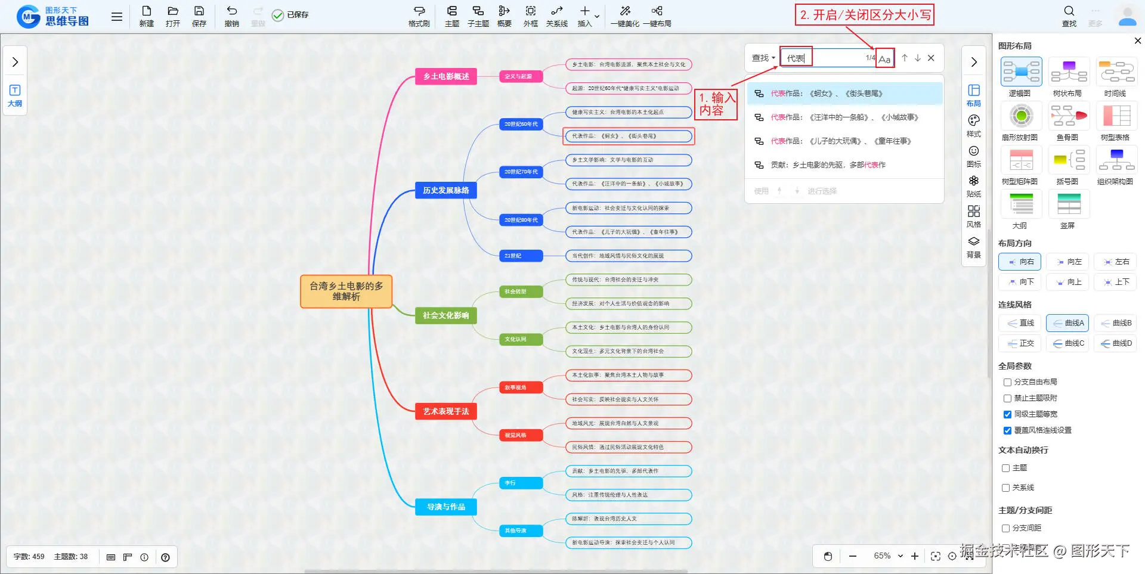The width and height of the screenshot is (1145, 574).
Task: Switch to the 图标 sidebar tab
Action: tap(974, 156)
